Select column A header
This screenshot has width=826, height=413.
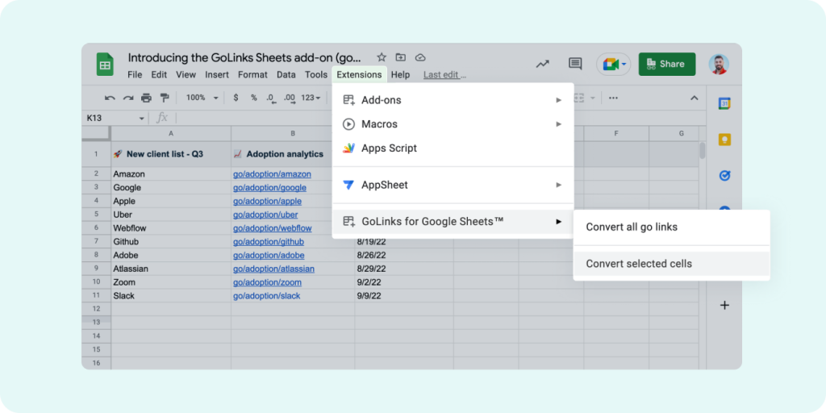click(x=171, y=134)
